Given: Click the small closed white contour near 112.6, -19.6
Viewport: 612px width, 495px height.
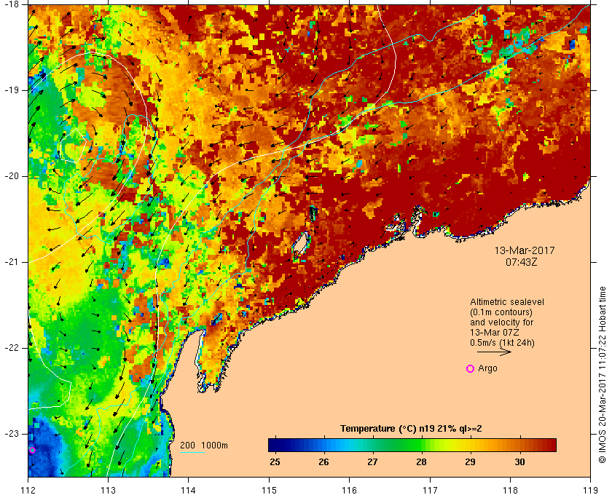Looking at the screenshot, I should coord(73,145).
